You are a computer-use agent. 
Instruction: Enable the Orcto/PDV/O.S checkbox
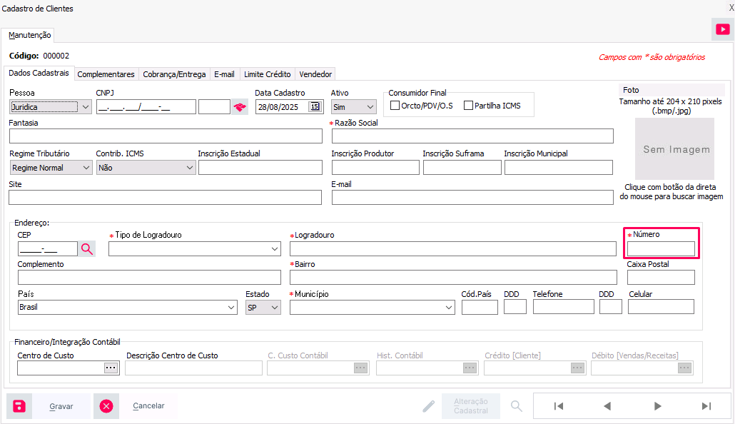395,106
